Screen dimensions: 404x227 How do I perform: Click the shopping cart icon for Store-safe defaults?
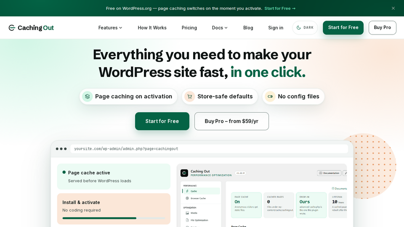pyautogui.click(x=190, y=97)
